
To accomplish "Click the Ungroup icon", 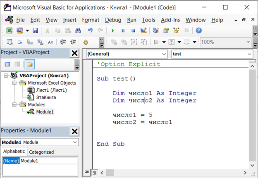I will pos(144,42).
